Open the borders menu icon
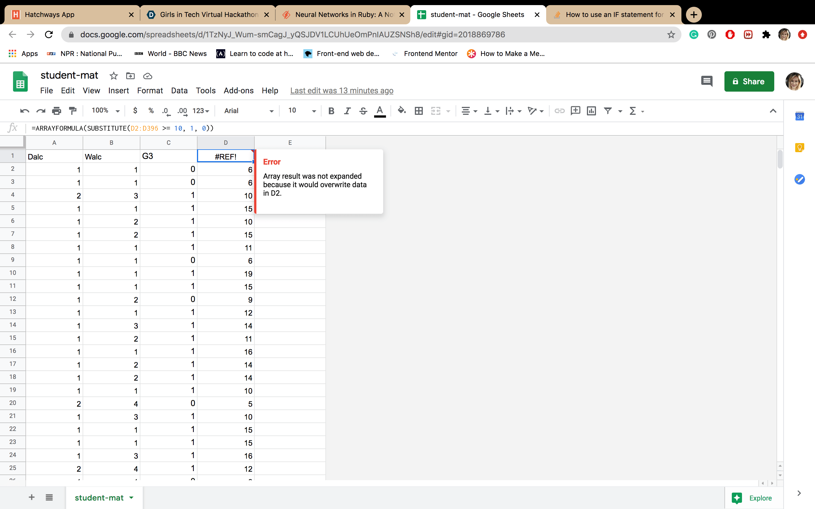 (x=419, y=111)
